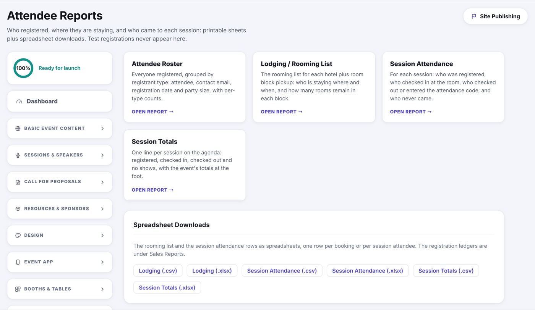Open the Session Attendance report link
This screenshot has width=535, height=310.
[411, 112]
